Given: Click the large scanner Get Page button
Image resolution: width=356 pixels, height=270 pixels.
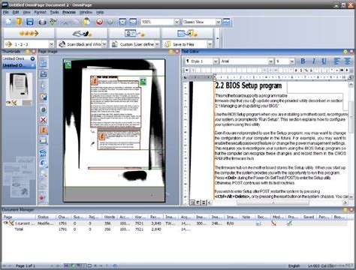Looking at the screenshot, I should 82,33.
